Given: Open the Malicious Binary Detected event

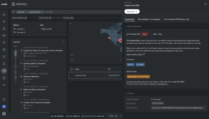Looking at the screenshot, I should pos(34,89).
